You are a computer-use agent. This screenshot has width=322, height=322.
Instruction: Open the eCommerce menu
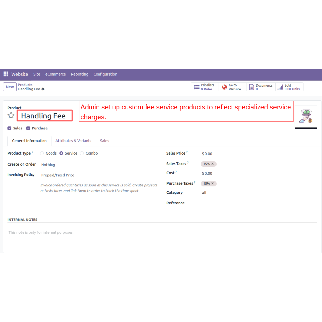pos(55,74)
